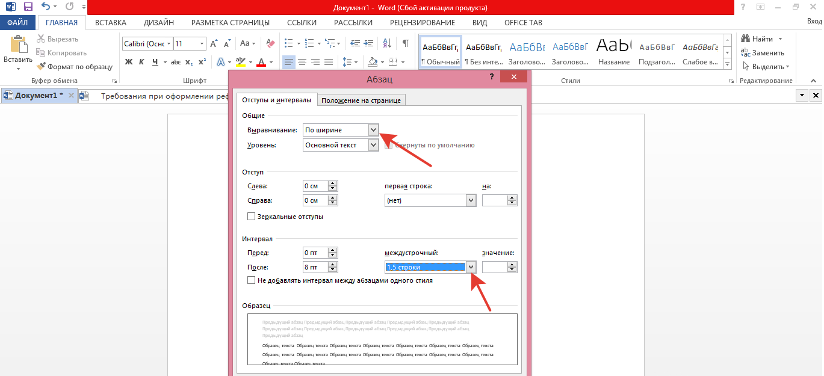Click the center alignment icon
The width and height of the screenshot is (824, 376).
(x=302, y=62)
